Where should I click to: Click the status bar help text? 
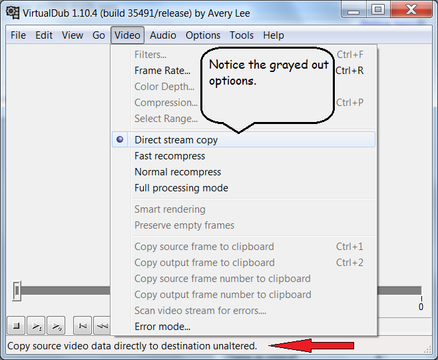coord(132,346)
